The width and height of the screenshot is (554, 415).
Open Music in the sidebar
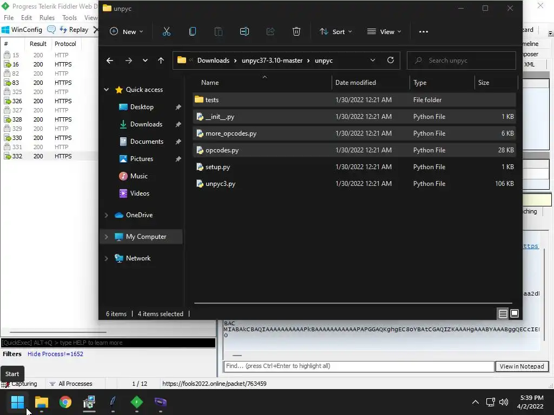pyautogui.click(x=138, y=176)
